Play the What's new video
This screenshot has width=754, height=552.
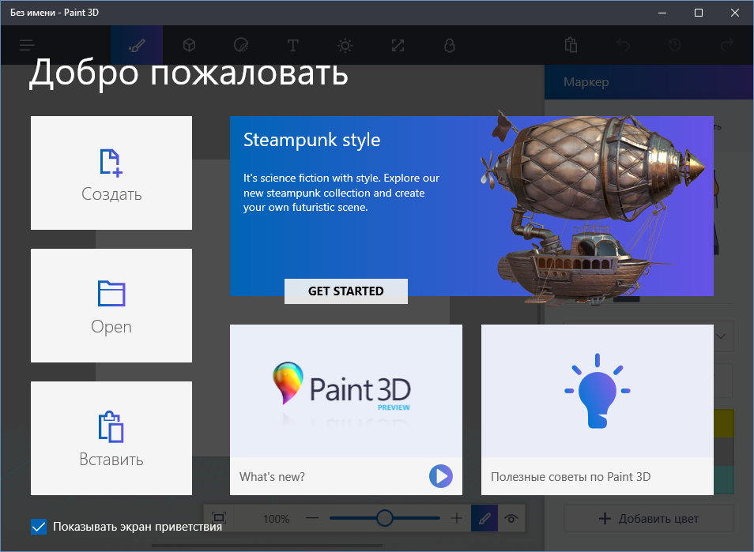[x=441, y=476]
